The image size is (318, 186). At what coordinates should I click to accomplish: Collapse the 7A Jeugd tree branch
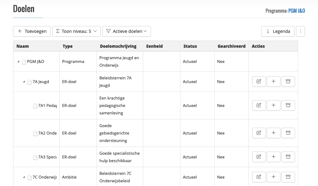point(24,82)
